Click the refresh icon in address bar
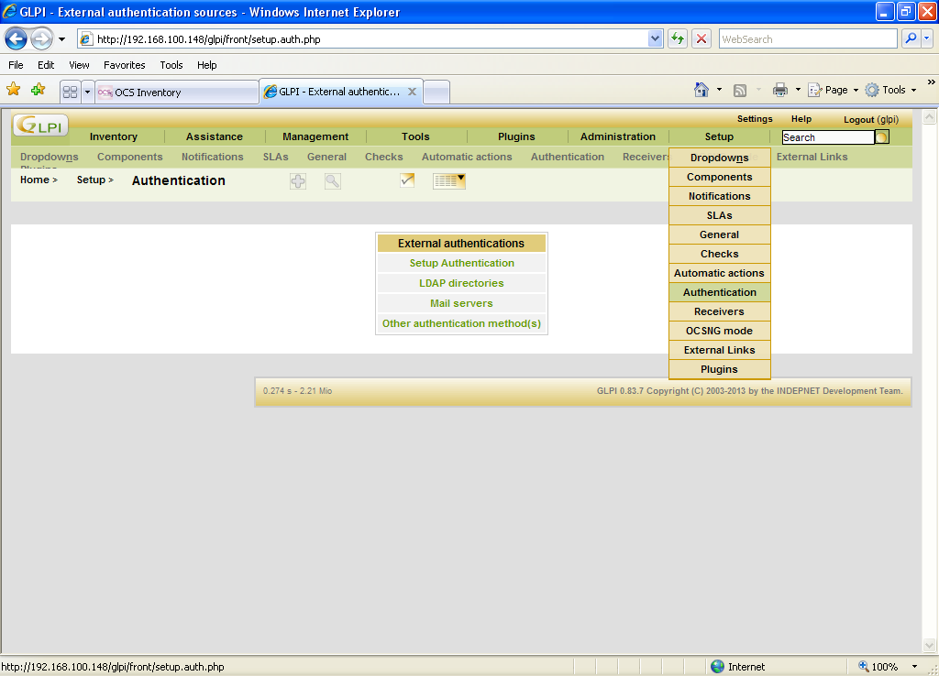939x676 pixels. tap(679, 38)
